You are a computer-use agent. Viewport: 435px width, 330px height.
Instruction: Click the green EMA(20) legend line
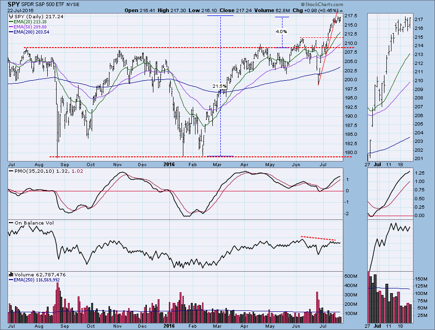click(x=11, y=22)
